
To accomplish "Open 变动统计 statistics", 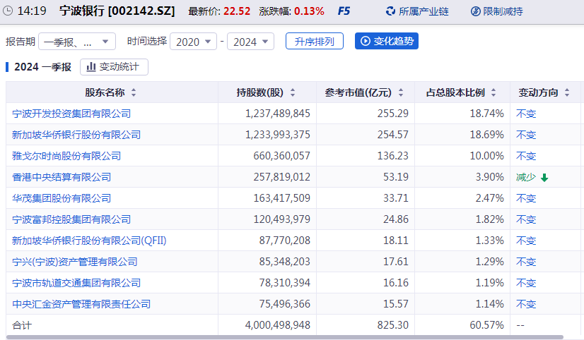I will click(x=114, y=67).
